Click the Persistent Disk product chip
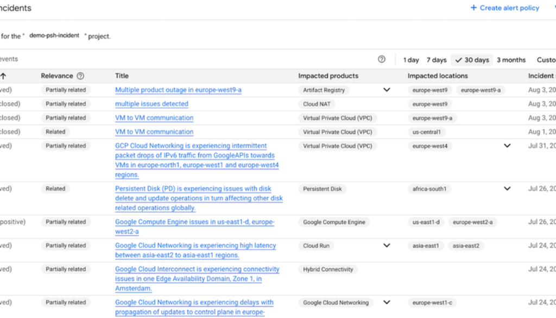This screenshot has height=318, width=556. coord(323,189)
